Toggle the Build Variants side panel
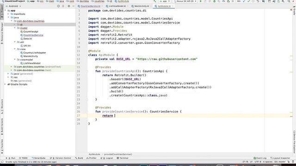The width and height of the screenshot is (296, 166). pyautogui.click(x=2, y=126)
